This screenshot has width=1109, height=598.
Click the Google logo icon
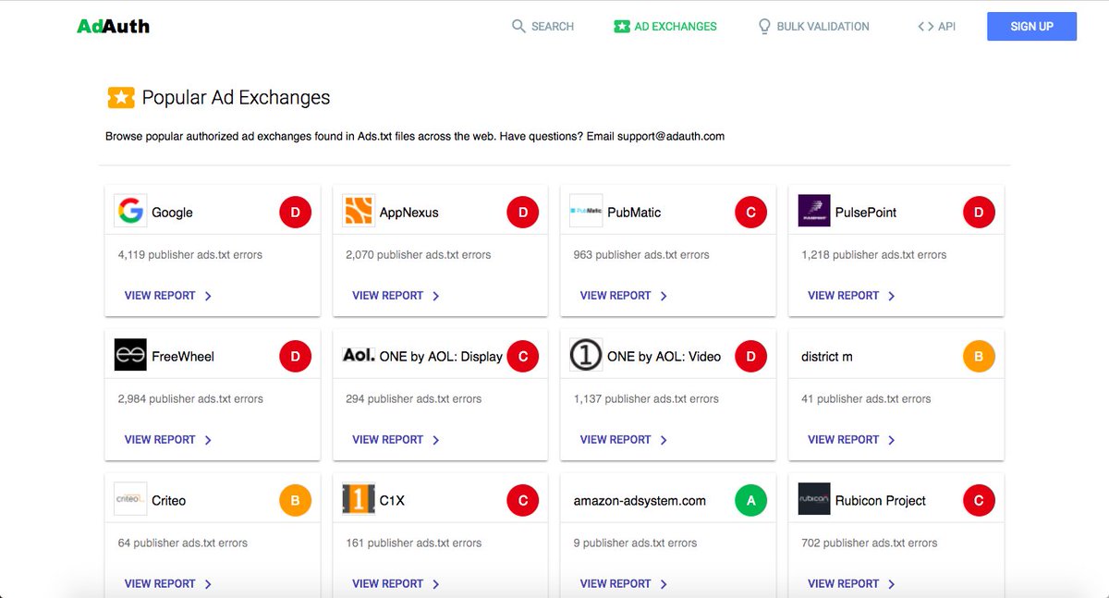(x=130, y=212)
